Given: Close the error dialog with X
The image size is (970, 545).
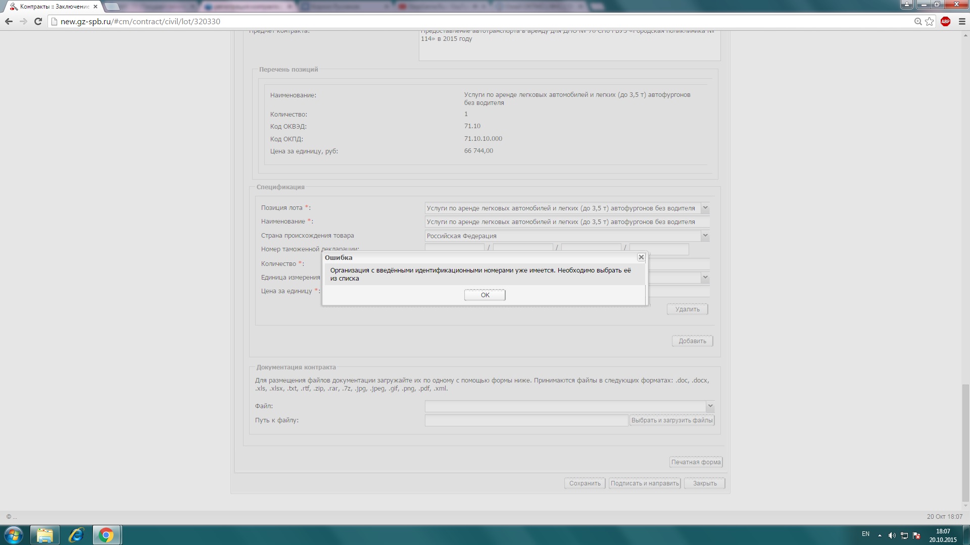Looking at the screenshot, I should pyautogui.click(x=641, y=257).
